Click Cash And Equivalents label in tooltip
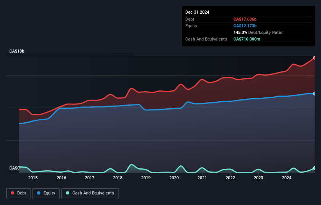This screenshot has height=205, width=321. tap(206, 39)
